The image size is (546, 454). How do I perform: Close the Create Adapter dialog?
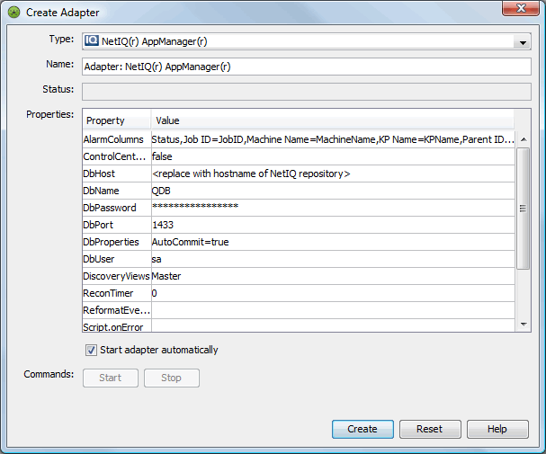(x=521, y=8)
